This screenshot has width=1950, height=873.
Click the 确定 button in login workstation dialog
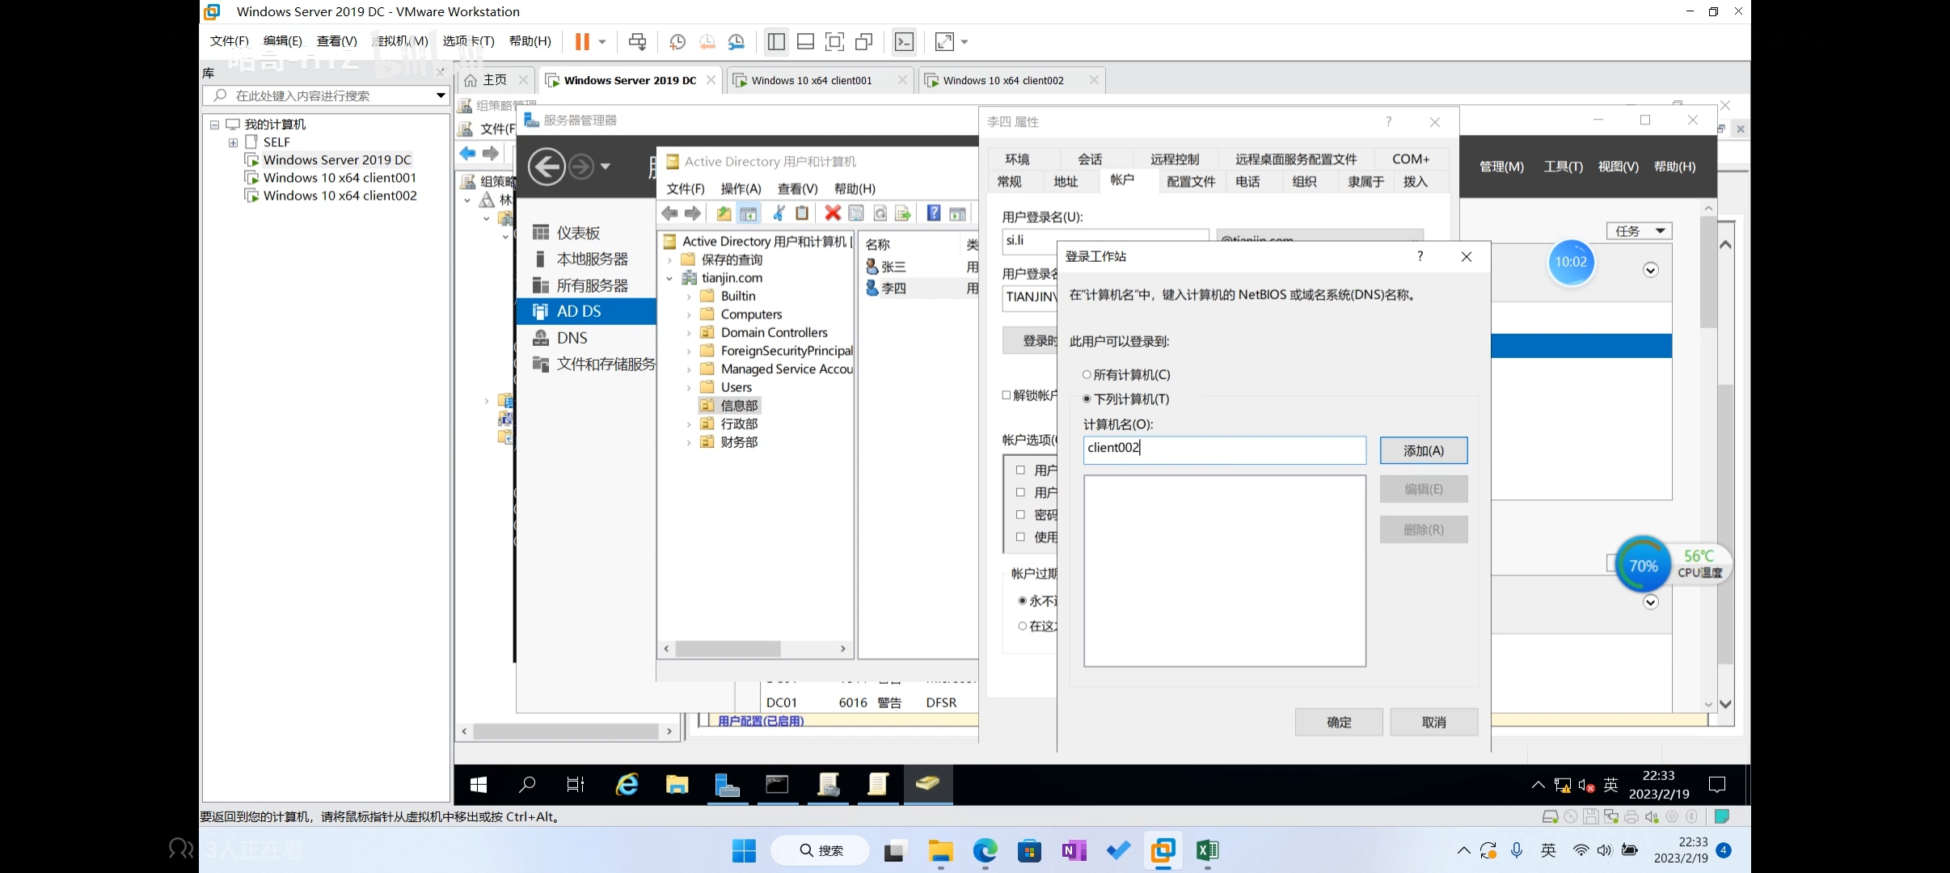pyautogui.click(x=1338, y=722)
